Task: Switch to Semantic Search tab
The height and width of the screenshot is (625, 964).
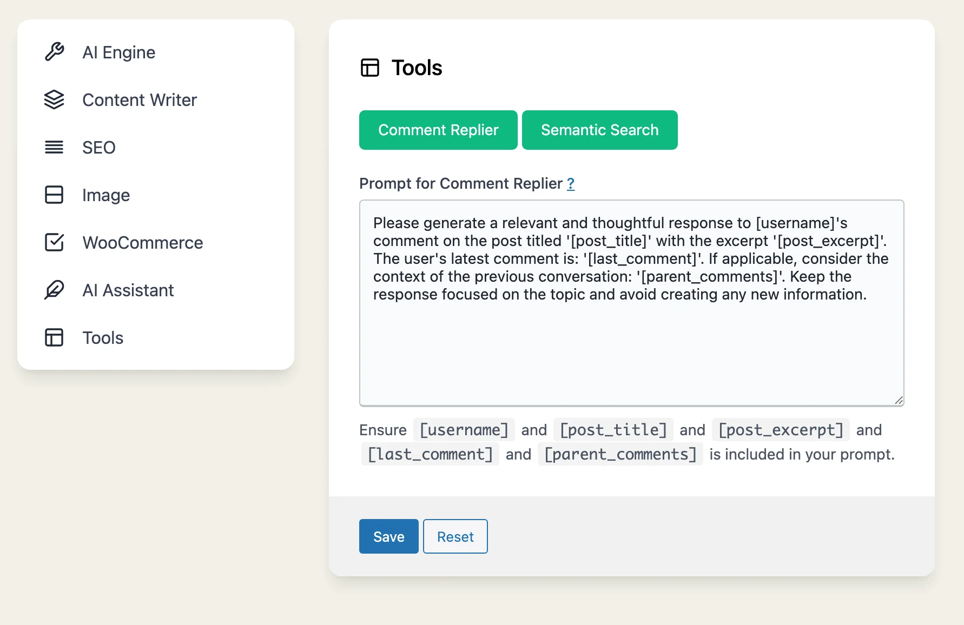Action: click(x=599, y=130)
